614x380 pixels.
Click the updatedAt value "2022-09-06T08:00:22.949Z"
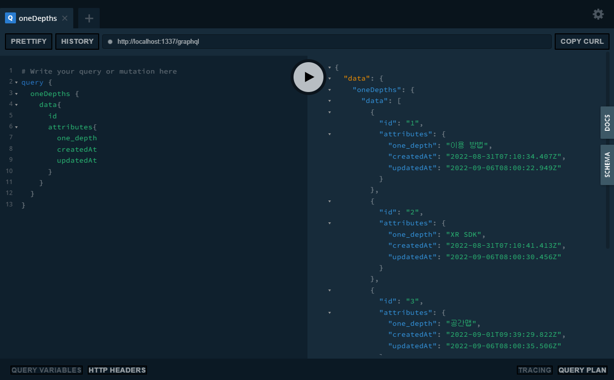click(x=504, y=168)
